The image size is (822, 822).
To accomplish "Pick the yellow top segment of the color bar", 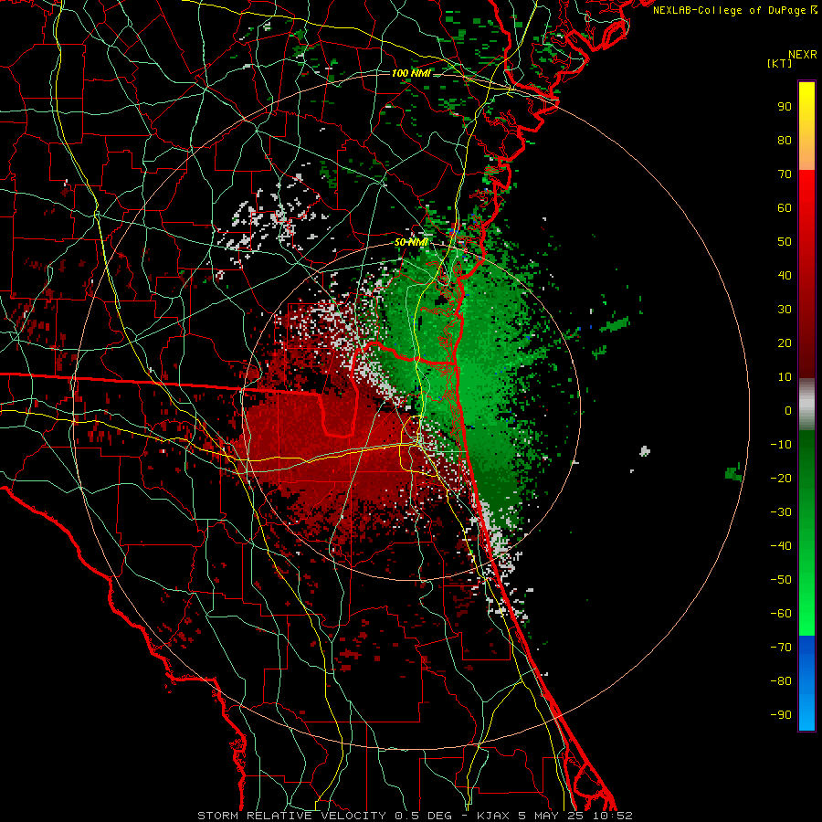I will [806, 126].
